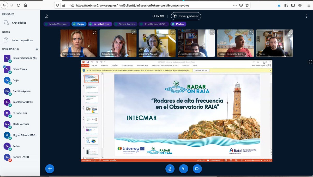The height and width of the screenshot is (177, 313).
Task: Select Pedro in user list
Action: pos(20,146)
